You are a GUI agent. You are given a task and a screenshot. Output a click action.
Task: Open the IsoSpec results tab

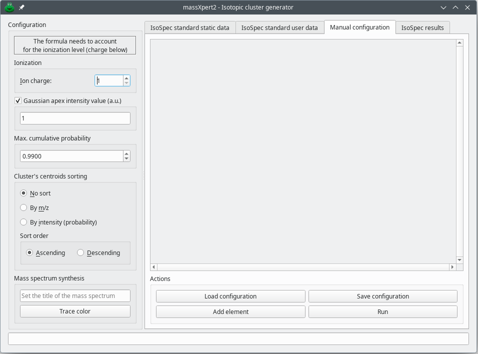422,27
